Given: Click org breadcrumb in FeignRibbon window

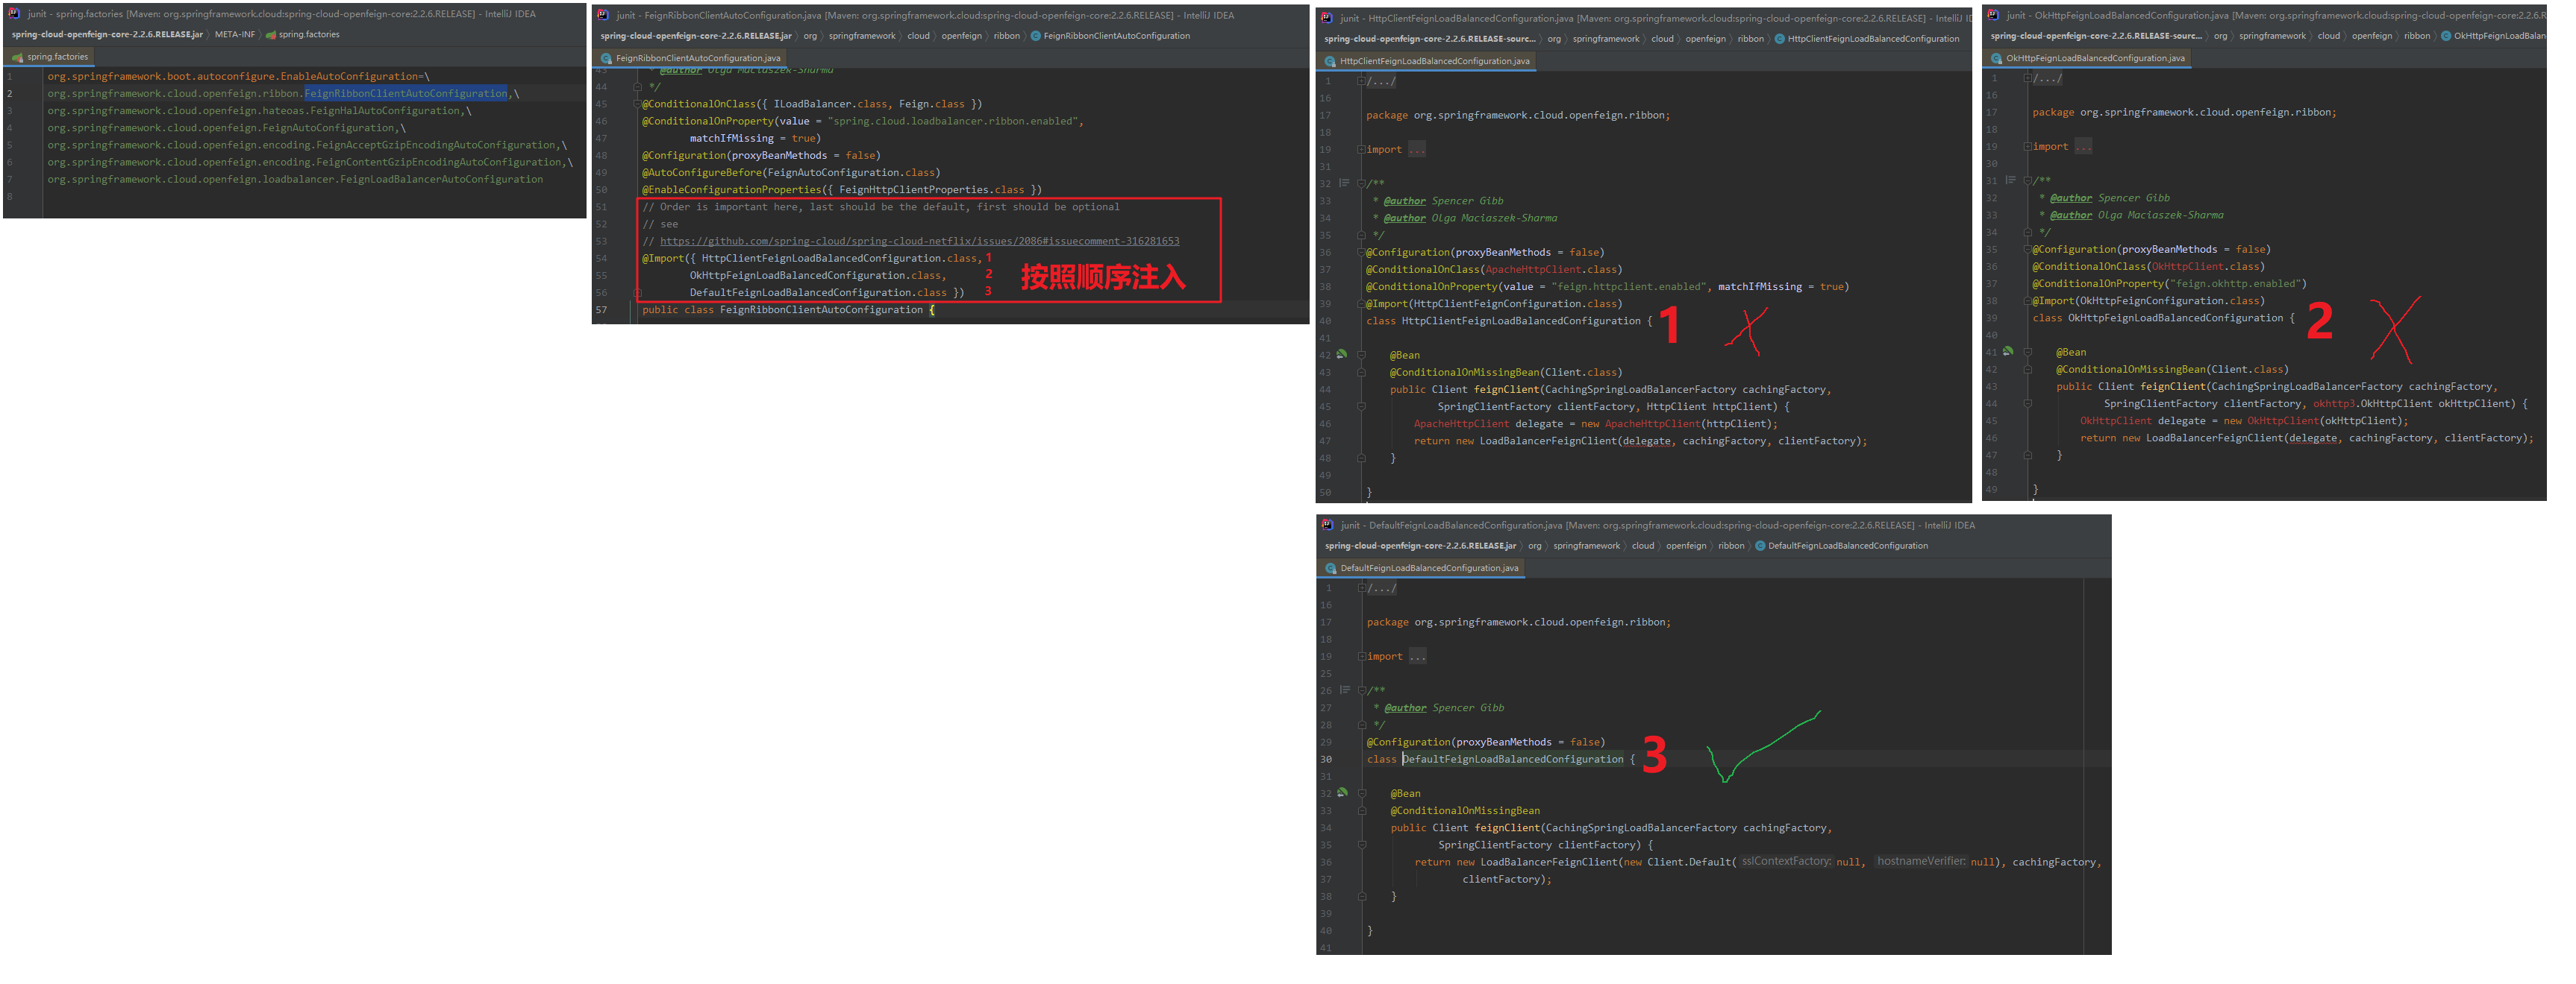Looking at the screenshot, I should point(810,36).
